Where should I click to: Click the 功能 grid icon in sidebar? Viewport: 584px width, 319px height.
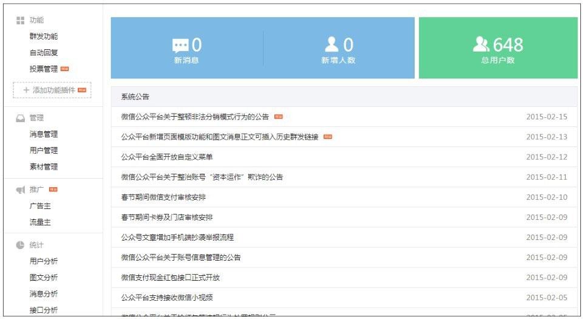coord(21,20)
